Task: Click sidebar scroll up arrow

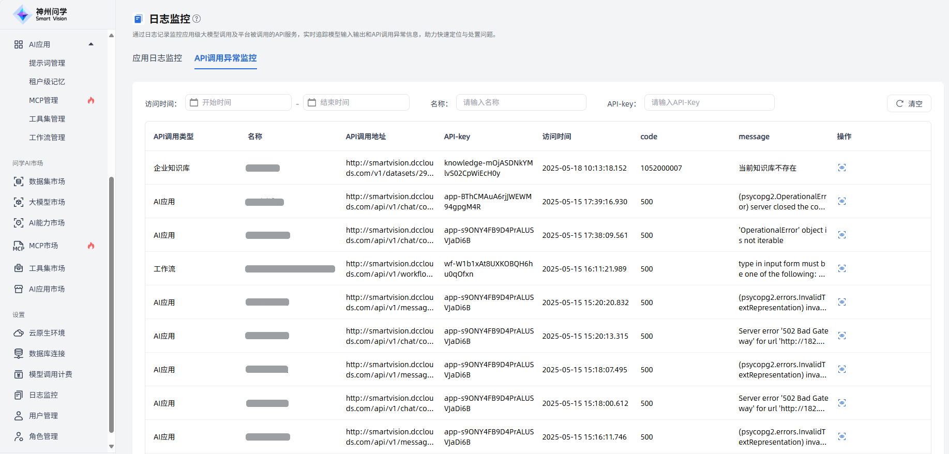Action: point(111,35)
